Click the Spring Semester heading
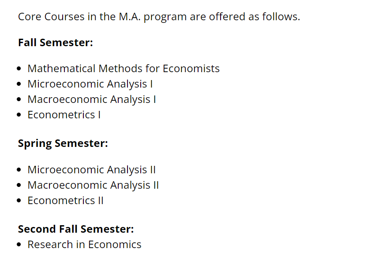 pyautogui.click(x=63, y=143)
